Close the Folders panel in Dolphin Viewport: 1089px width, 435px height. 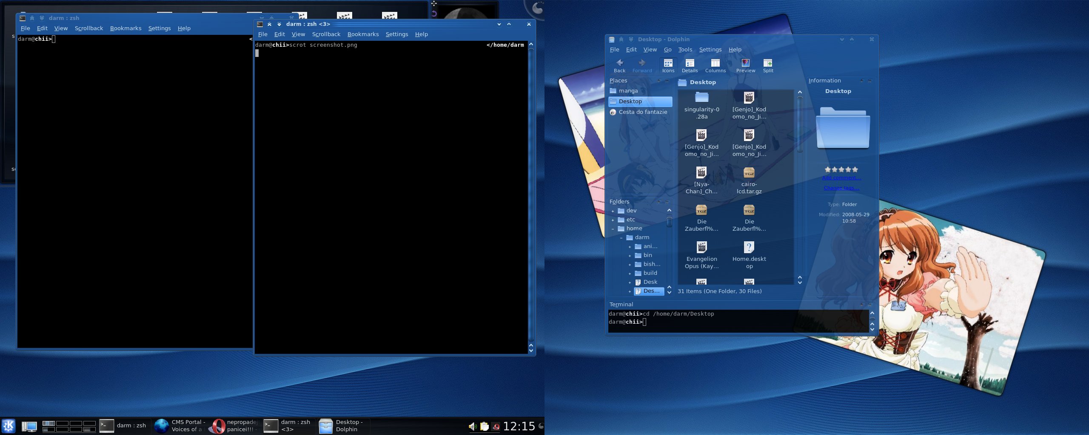667,202
